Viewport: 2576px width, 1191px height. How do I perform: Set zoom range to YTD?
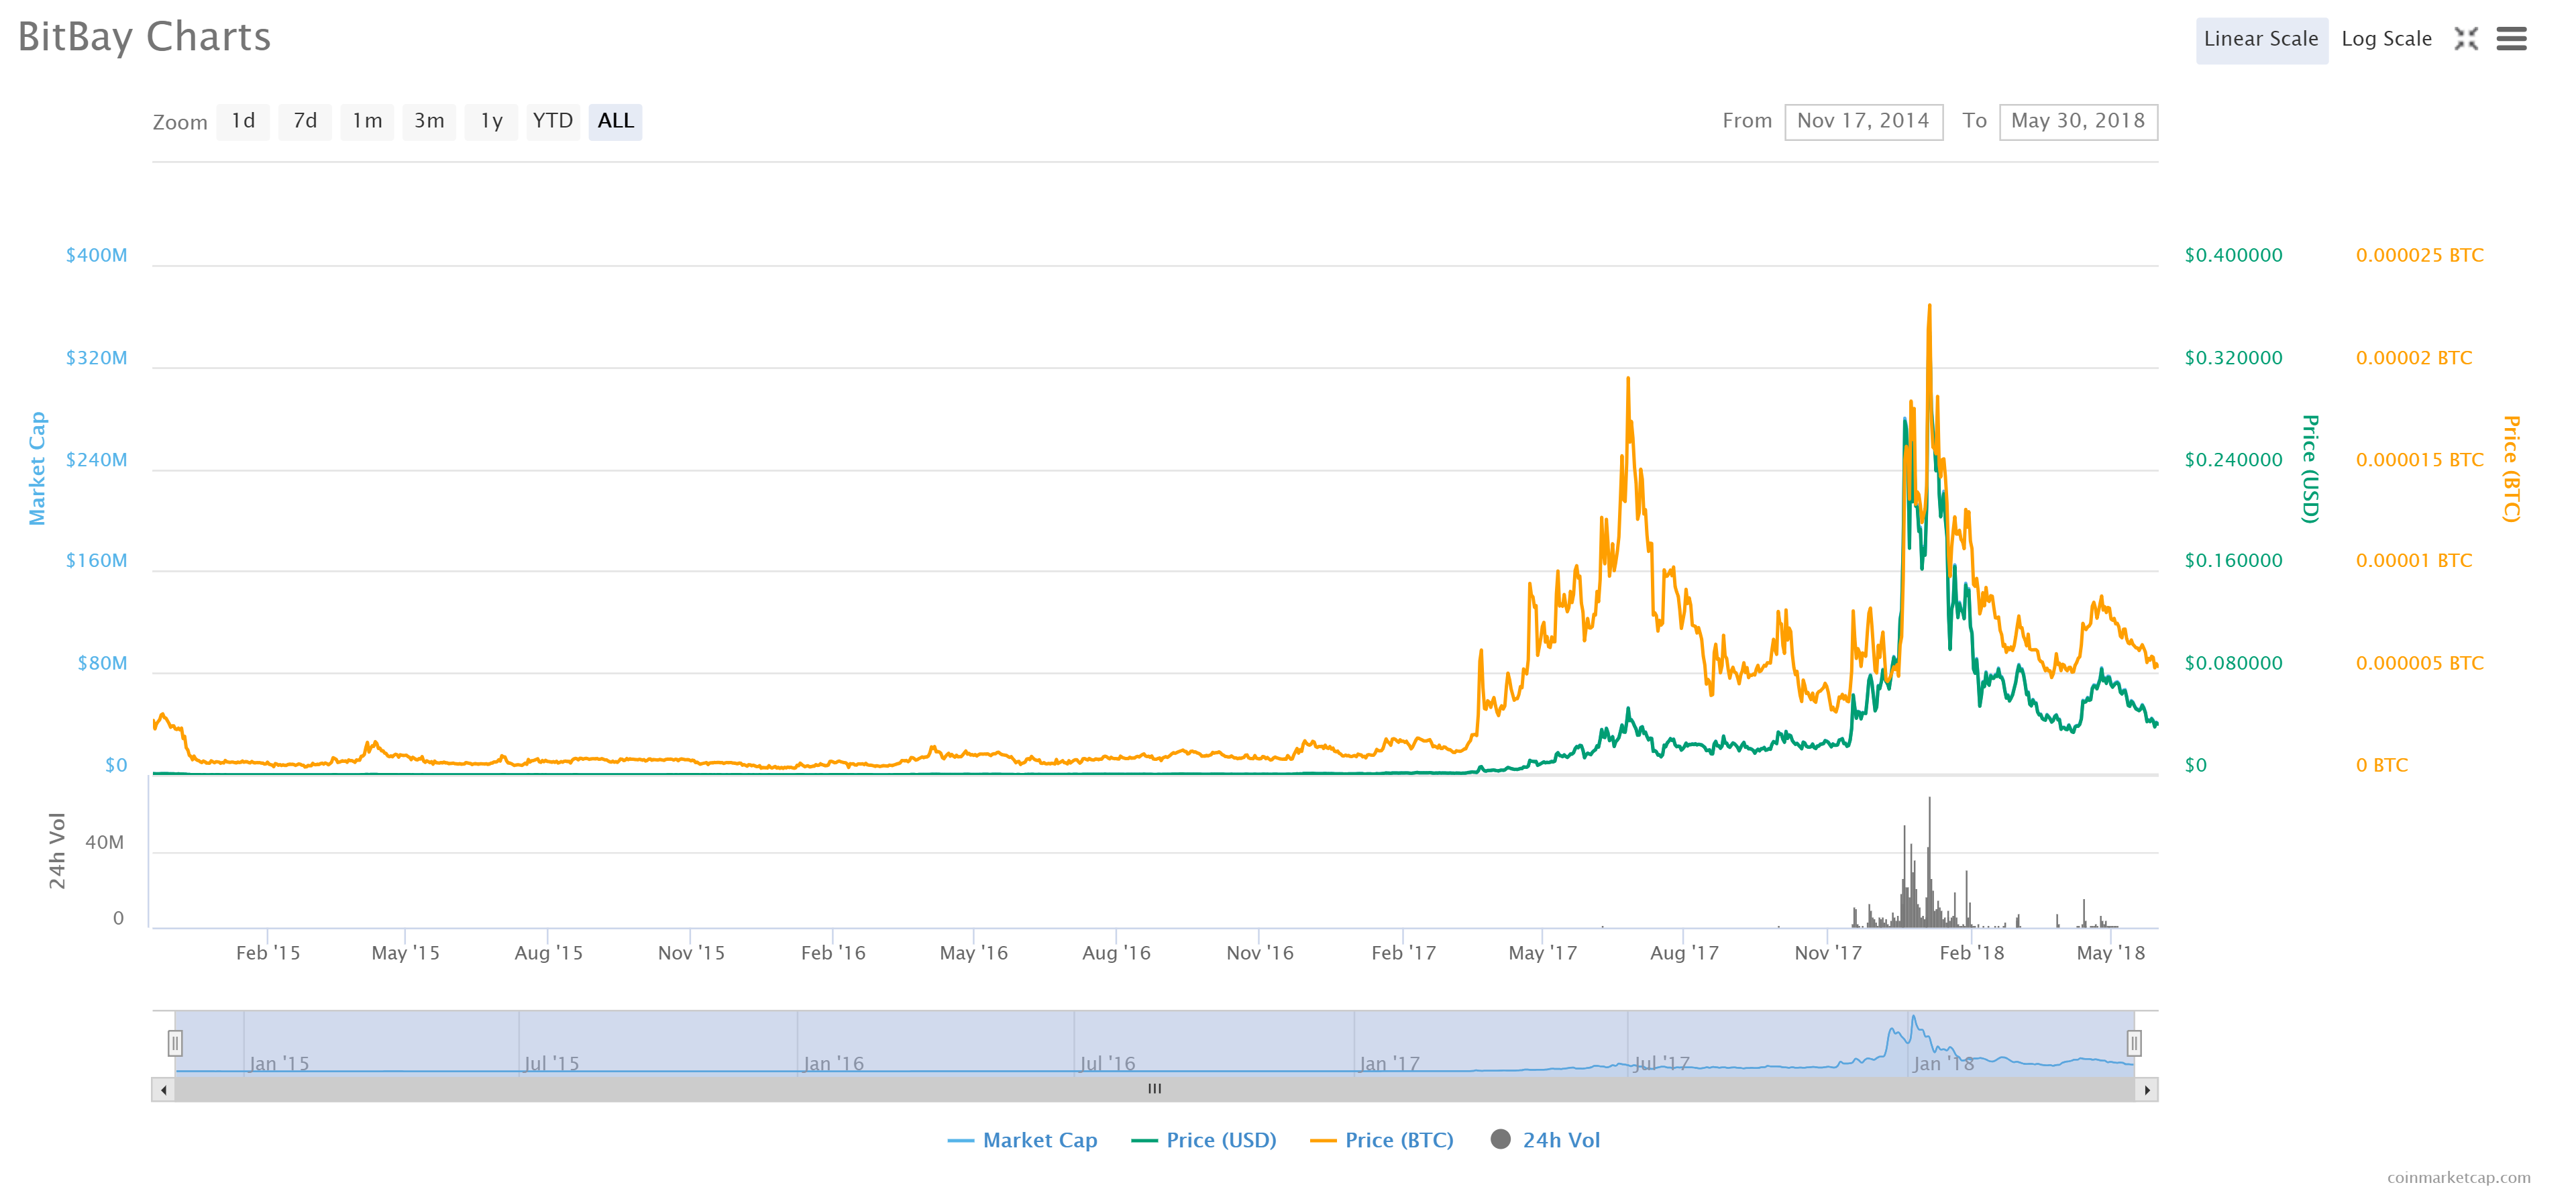click(x=553, y=121)
